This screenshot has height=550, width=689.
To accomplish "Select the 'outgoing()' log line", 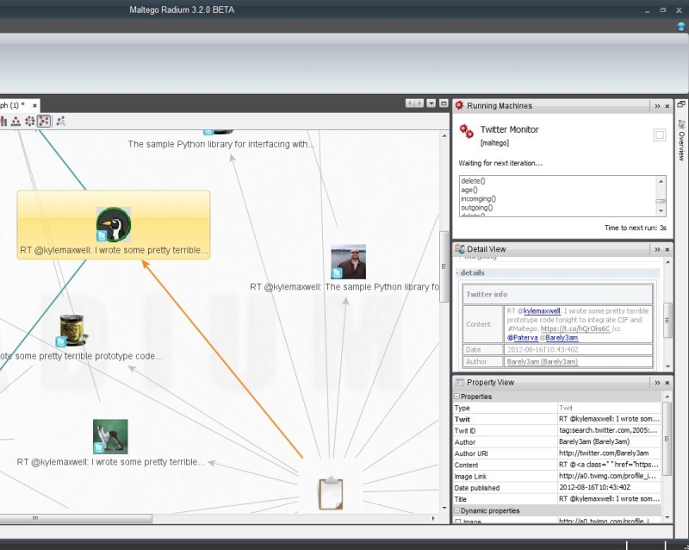I will click(x=477, y=208).
